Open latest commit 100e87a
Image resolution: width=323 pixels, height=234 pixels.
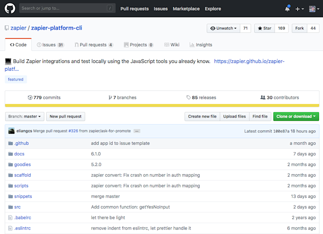[281, 131]
